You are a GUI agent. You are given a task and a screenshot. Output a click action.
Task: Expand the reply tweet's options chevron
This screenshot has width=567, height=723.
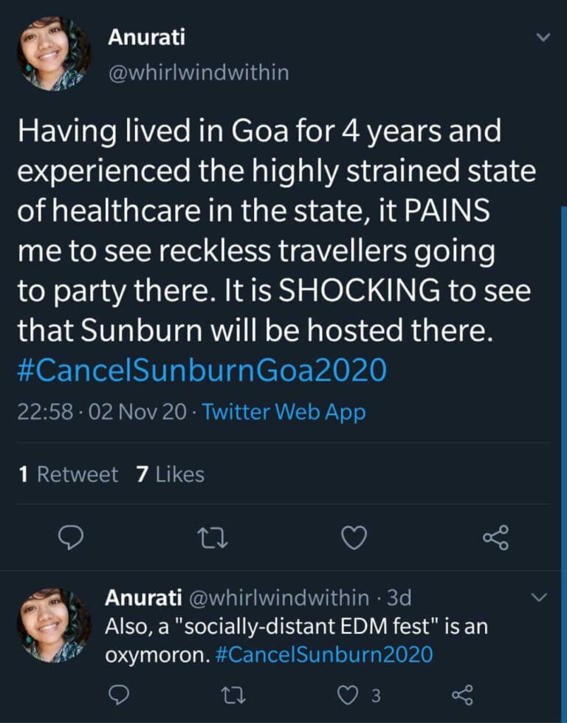(541, 597)
